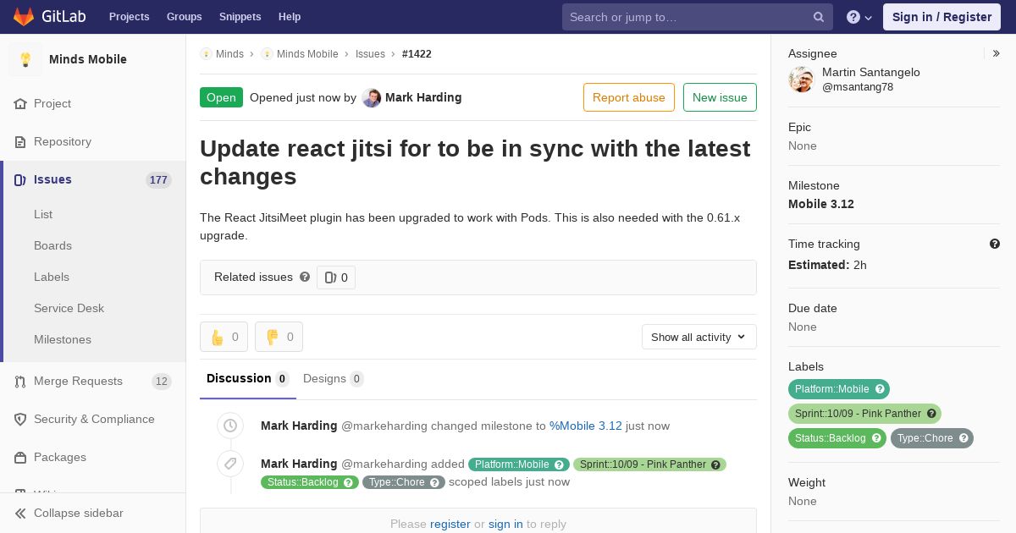Click the Minds Mobile breadcrumb link
This screenshot has width=1016, height=533.
pyautogui.click(x=307, y=53)
